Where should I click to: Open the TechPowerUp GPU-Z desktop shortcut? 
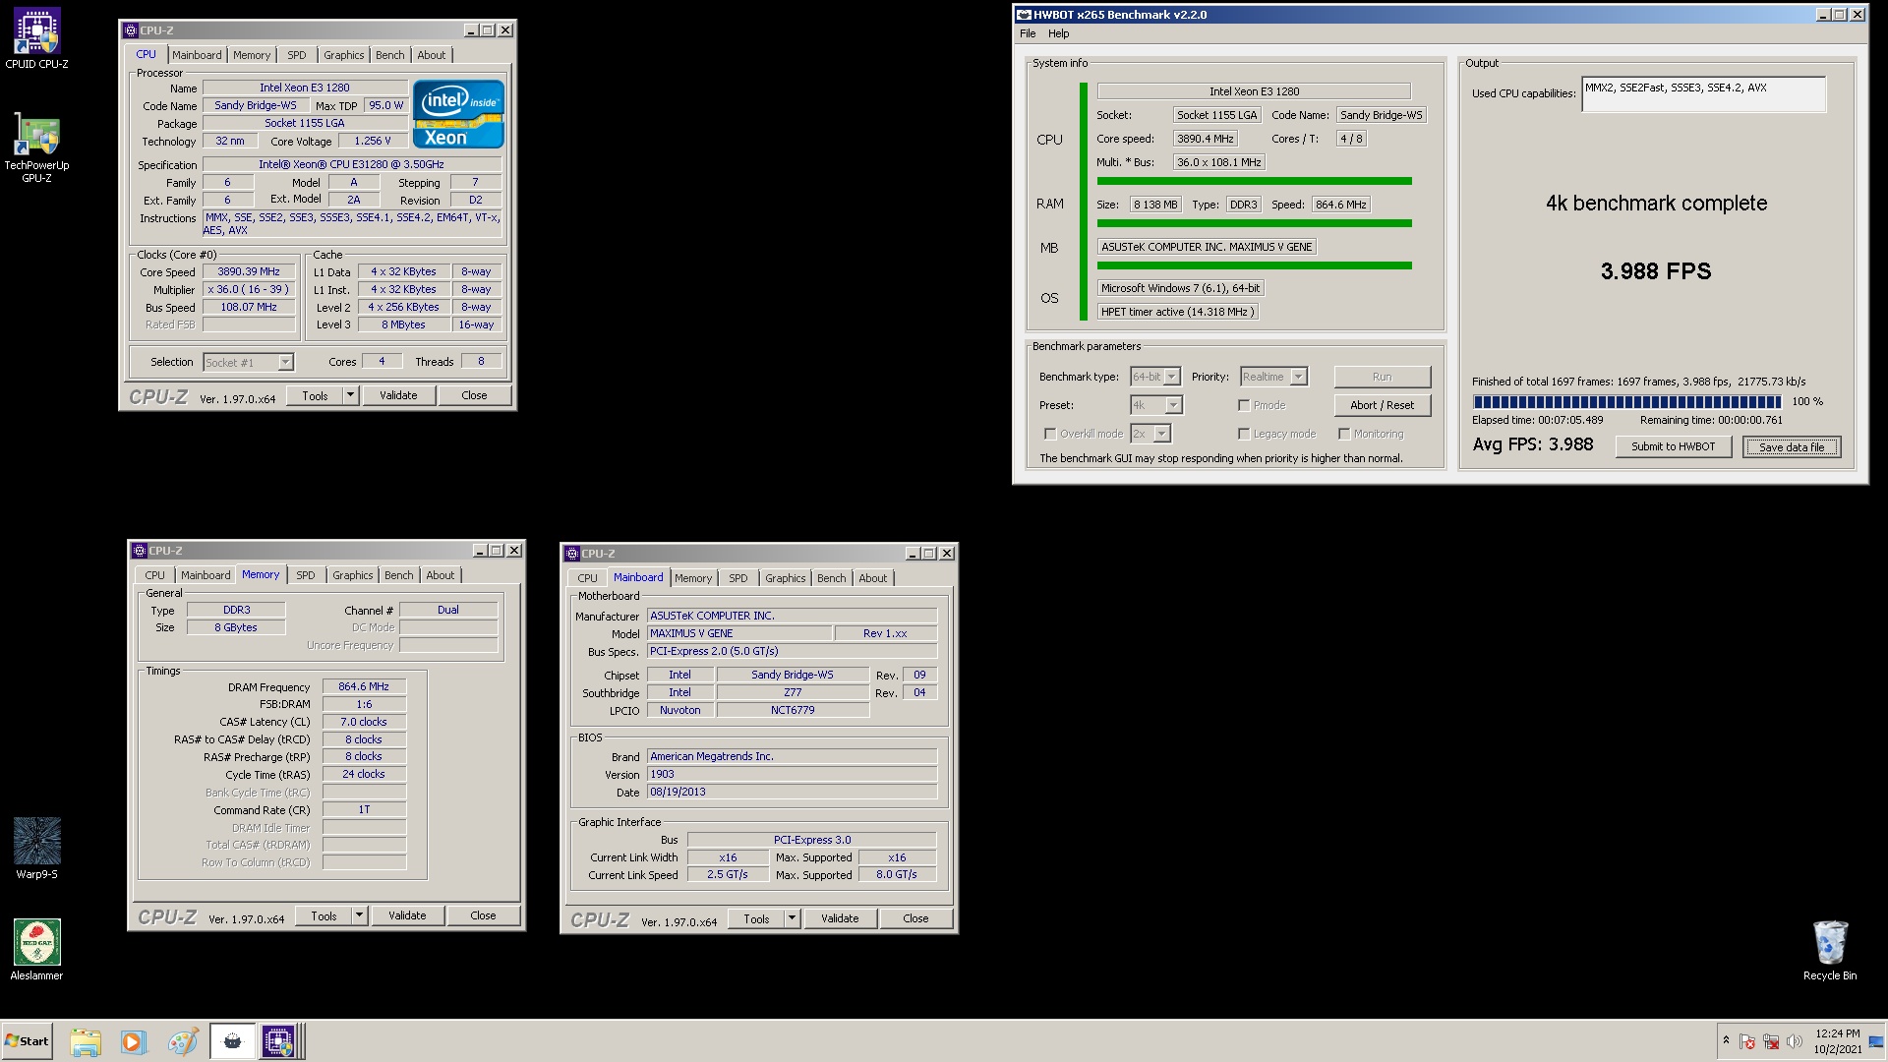pos(36,147)
